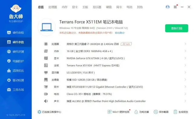Click the ALC892 audio controller text
Image resolution: width=194 pixels, height=119 pixels.
(x=106, y=101)
